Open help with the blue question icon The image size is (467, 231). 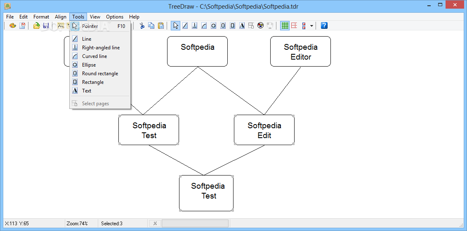(x=324, y=25)
